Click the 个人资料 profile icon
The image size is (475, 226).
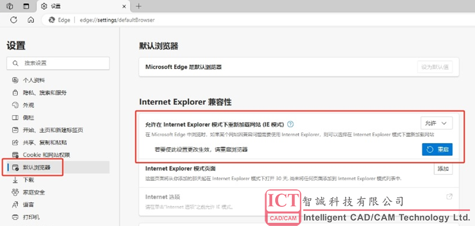tap(15, 80)
